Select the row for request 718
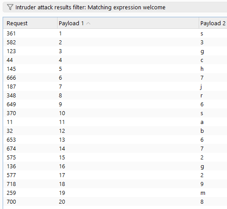 pos(115,184)
